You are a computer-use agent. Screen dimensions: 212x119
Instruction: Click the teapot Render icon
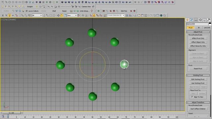[161, 16]
